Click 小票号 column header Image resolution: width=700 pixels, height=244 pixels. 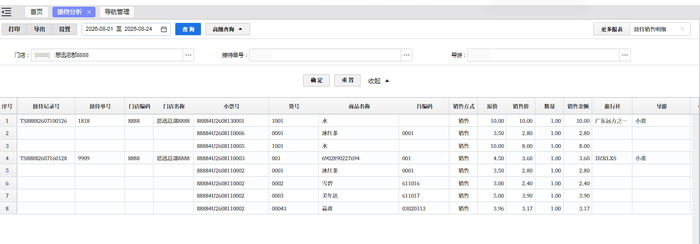coord(231,106)
